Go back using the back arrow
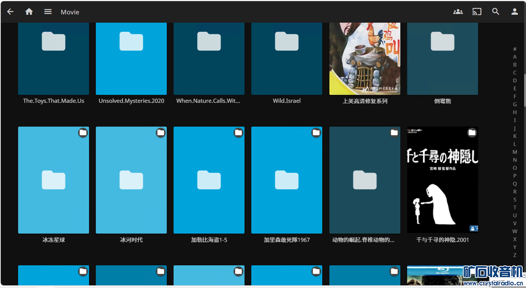The width and height of the screenshot is (526, 288). click(x=10, y=12)
